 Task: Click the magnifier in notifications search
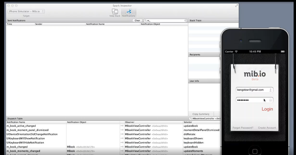coord(146,20)
